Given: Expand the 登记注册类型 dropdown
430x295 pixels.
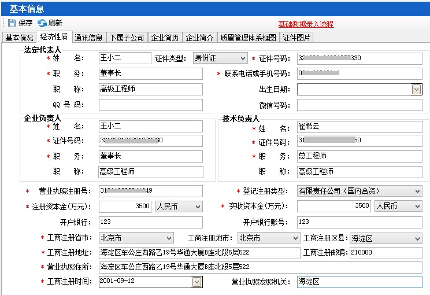Looking at the screenshot, I should click(417, 191).
